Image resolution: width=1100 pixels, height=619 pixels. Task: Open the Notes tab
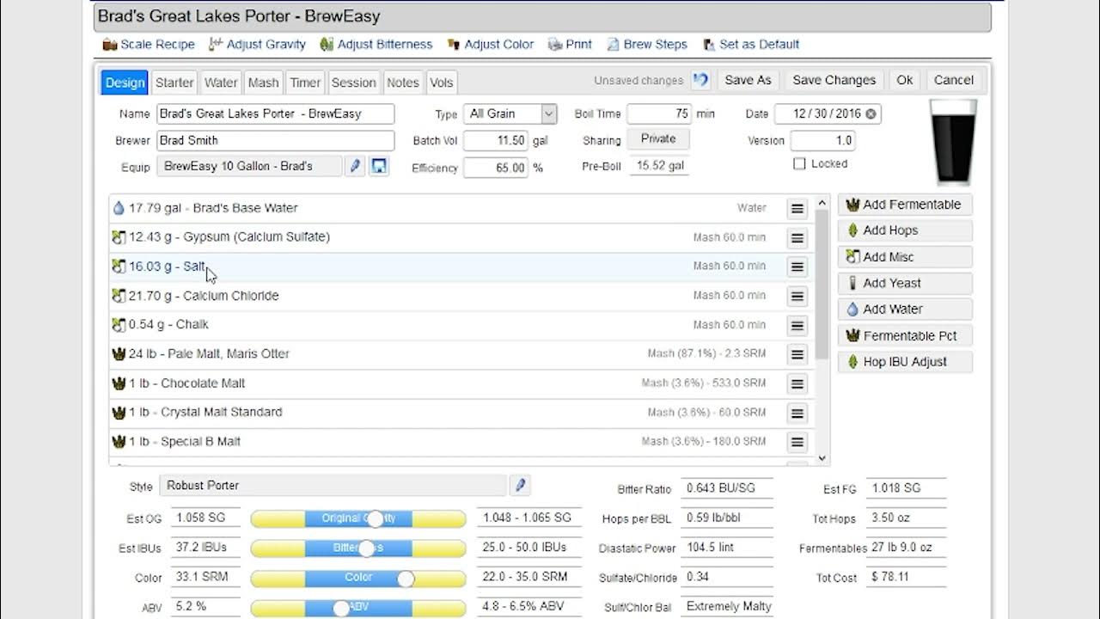coord(403,83)
